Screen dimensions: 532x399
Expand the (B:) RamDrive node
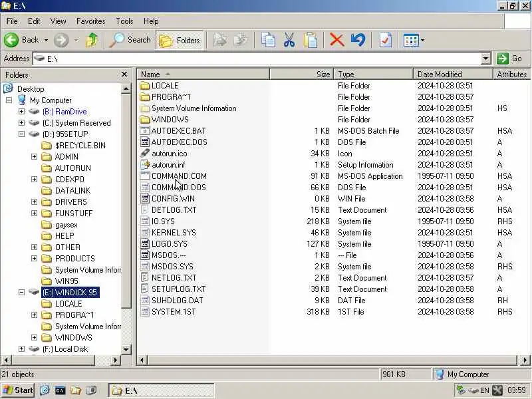coord(21,111)
